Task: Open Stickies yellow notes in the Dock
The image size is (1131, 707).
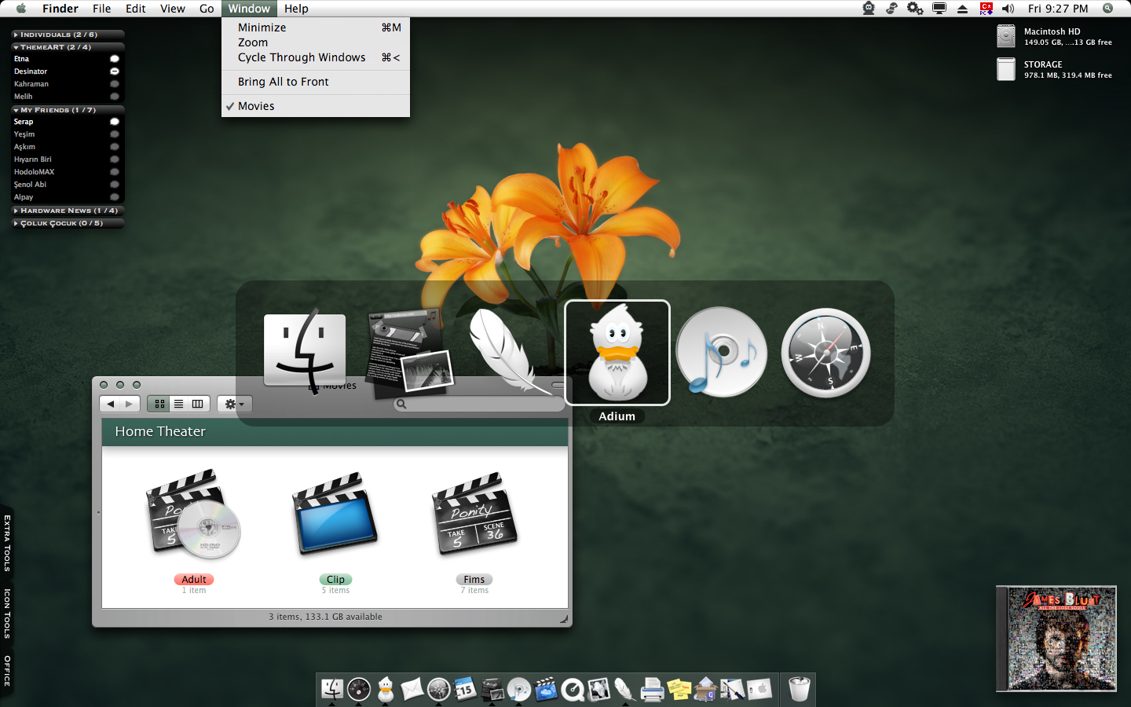Action: [x=679, y=689]
